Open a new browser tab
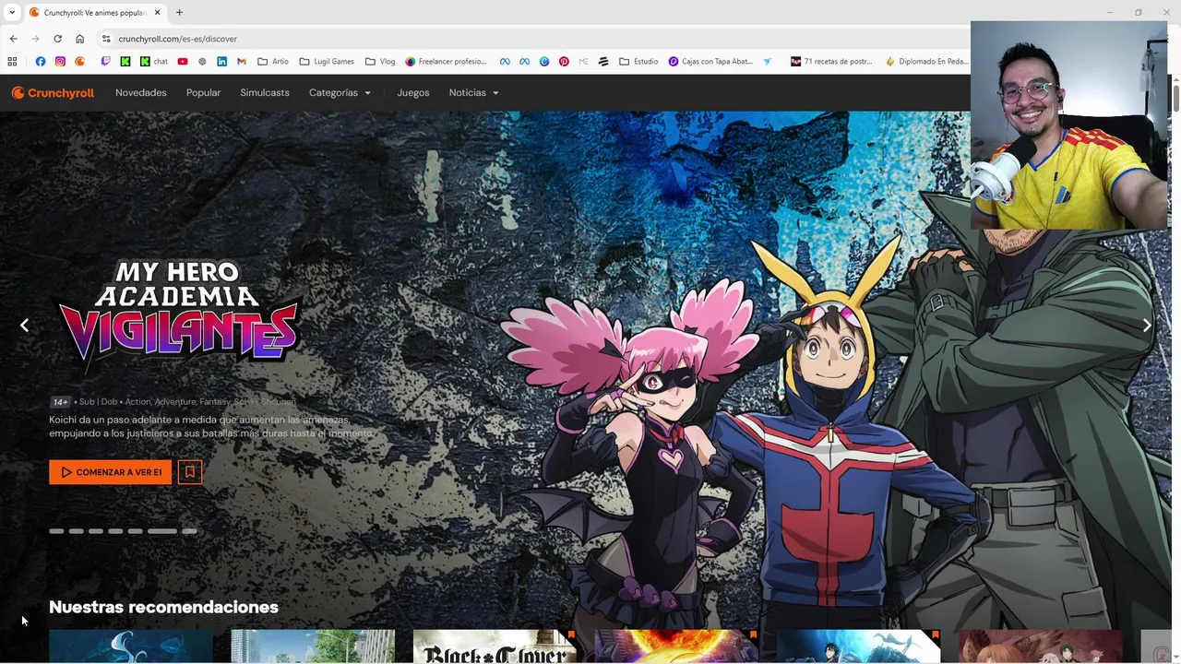Image resolution: width=1181 pixels, height=664 pixels. 179,12
